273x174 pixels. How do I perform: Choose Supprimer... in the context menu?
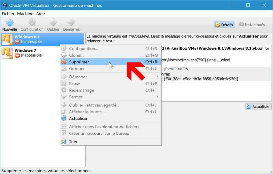tap(111, 62)
